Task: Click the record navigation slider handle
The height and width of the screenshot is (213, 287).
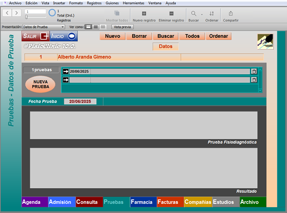Action: (x=26, y=17)
